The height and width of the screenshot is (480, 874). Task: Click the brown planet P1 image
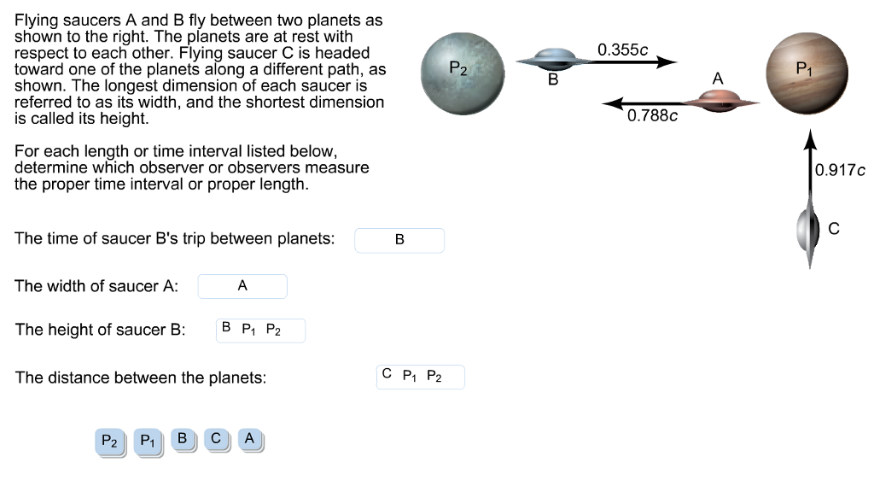(807, 73)
